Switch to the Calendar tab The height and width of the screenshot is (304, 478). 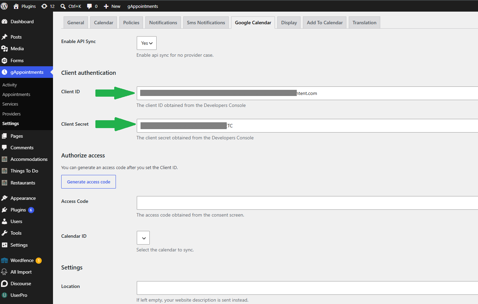[104, 23]
